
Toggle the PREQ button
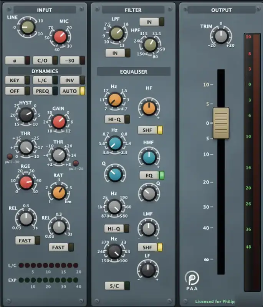tap(45, 91)
